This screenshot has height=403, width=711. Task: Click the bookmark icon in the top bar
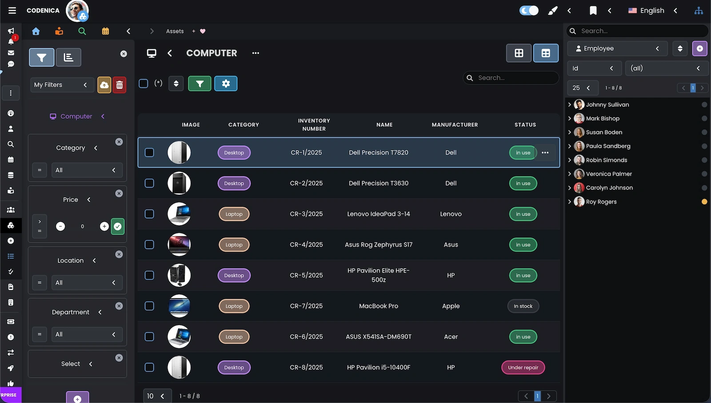pos(593,10)
